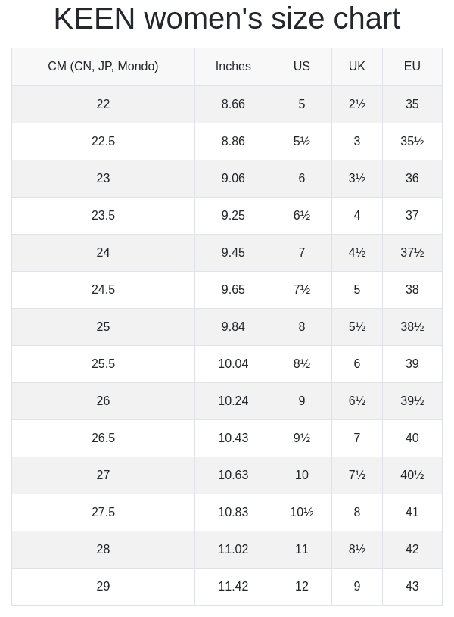Click EU size 38½ cell
454x617 pixels.
412,326
